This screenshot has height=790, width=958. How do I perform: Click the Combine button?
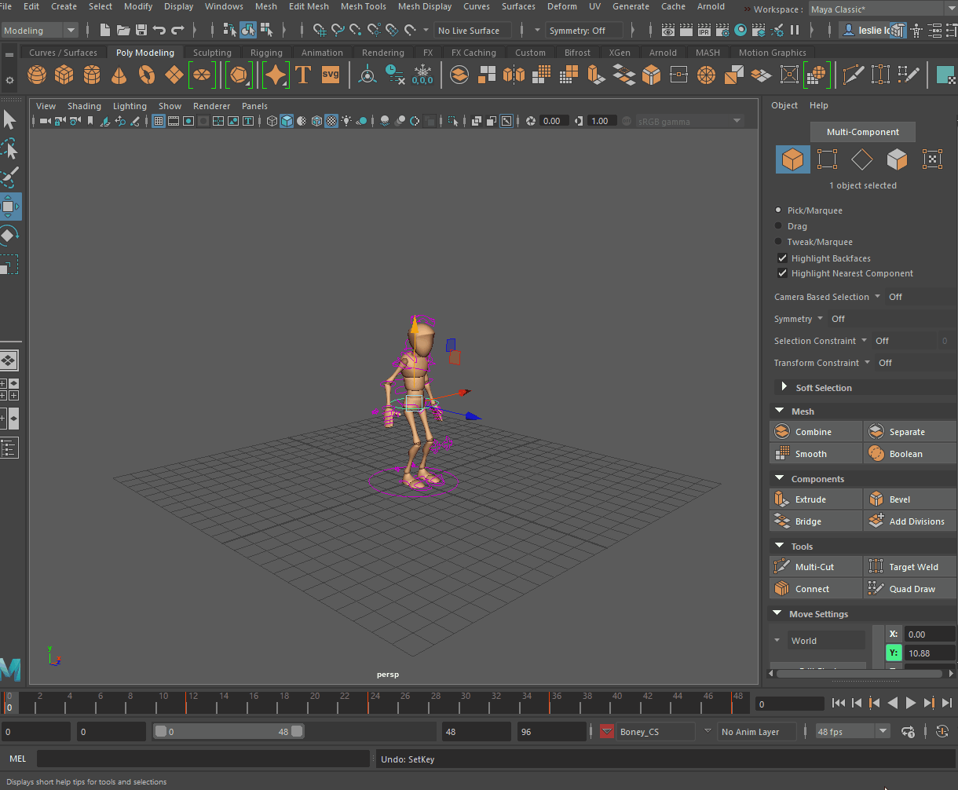(x=815, y=431)
